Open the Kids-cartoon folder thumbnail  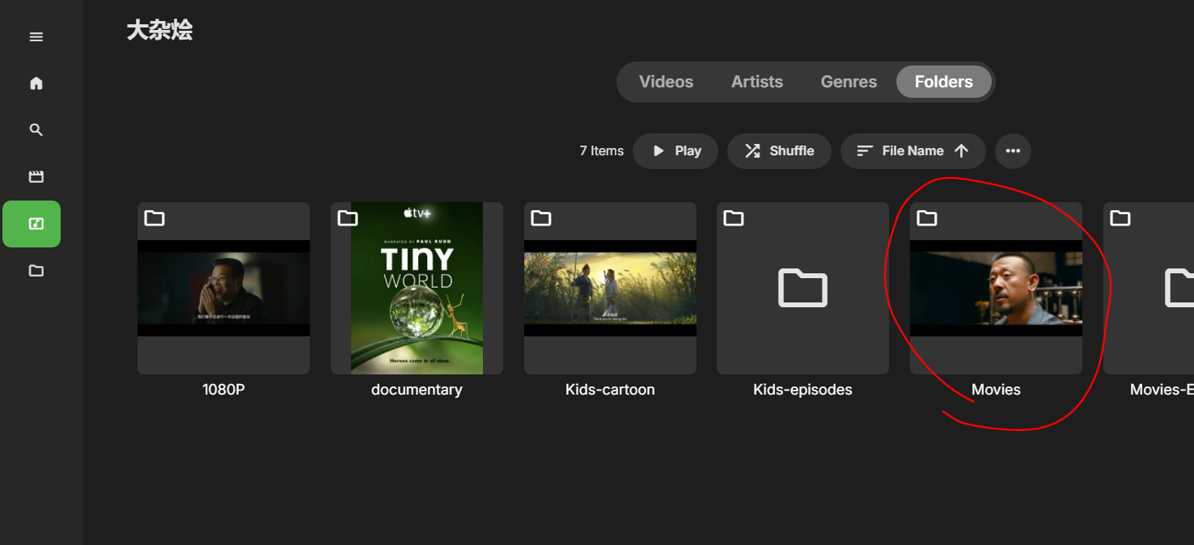610,288
